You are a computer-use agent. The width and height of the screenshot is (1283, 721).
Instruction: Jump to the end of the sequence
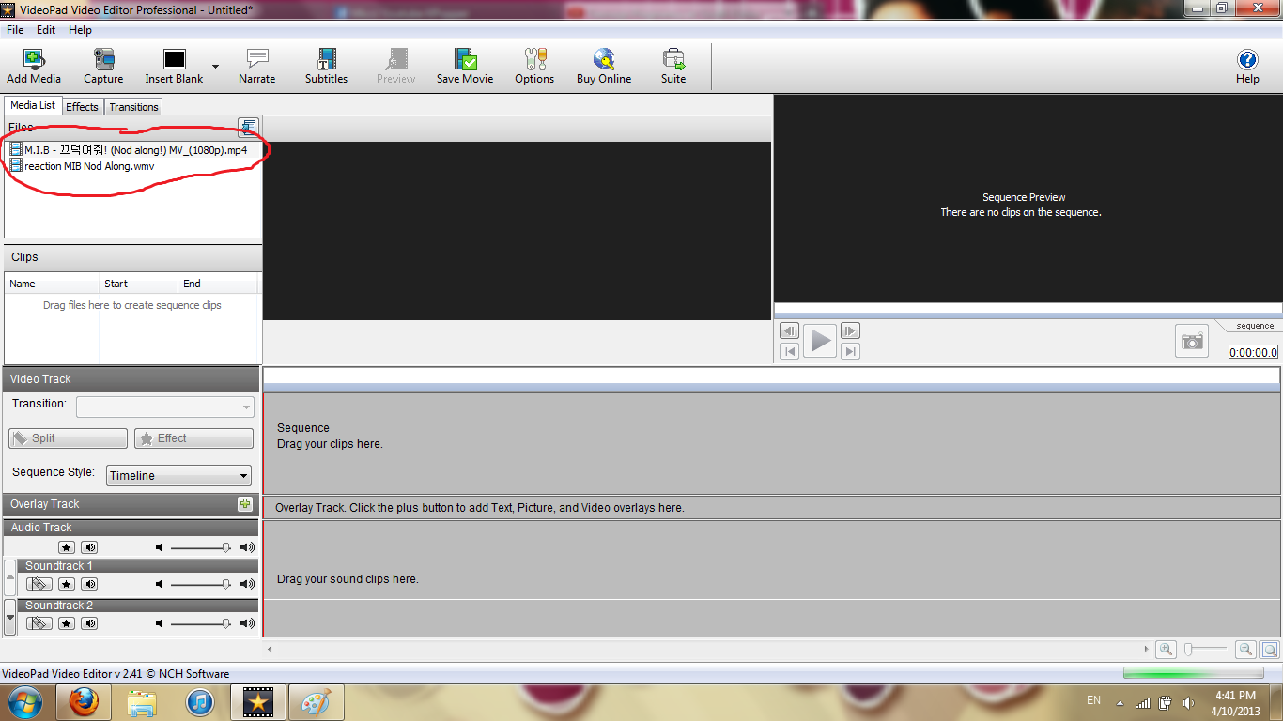click(850, 351)
